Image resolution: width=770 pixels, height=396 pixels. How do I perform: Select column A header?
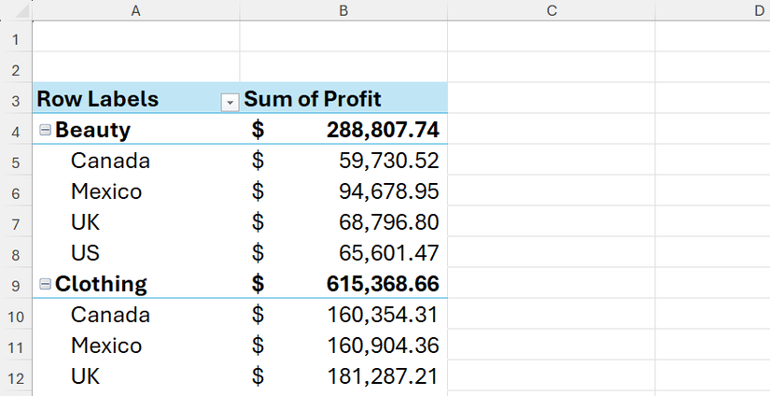tap(136, 10)
